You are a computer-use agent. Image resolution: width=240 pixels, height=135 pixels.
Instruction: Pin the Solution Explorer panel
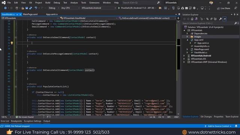point(234,15)
